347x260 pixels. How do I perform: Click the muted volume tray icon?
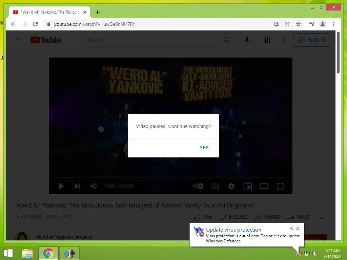tap(315, 254)
